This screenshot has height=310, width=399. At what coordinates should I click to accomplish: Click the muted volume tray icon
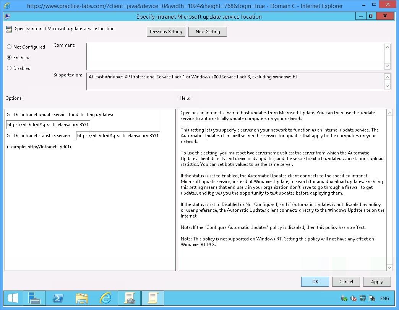pyautogui.click(x=354, y=299)
